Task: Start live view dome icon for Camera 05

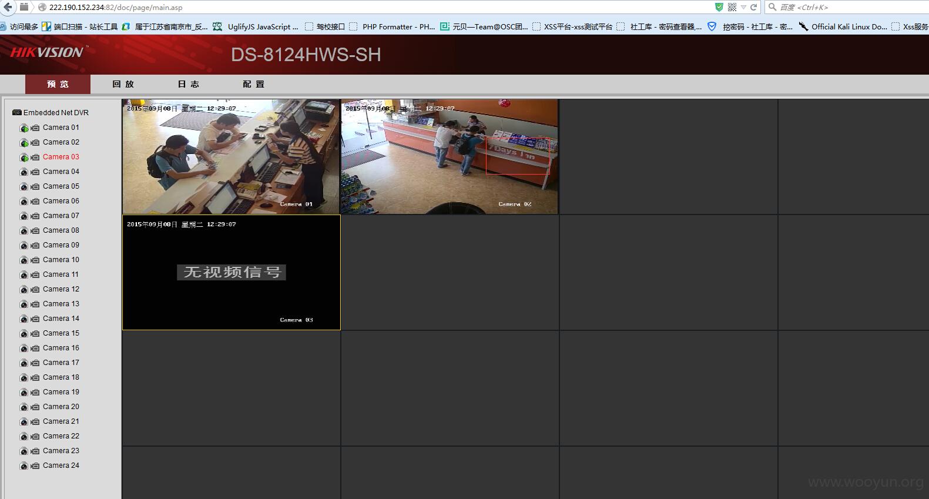Action: 24,187
